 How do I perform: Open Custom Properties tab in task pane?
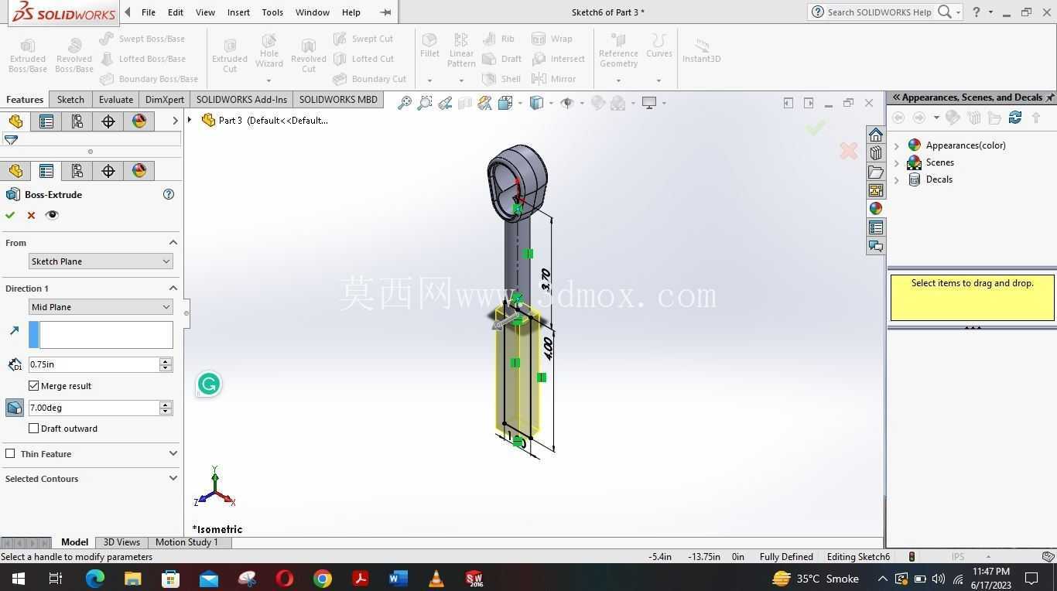876,227
